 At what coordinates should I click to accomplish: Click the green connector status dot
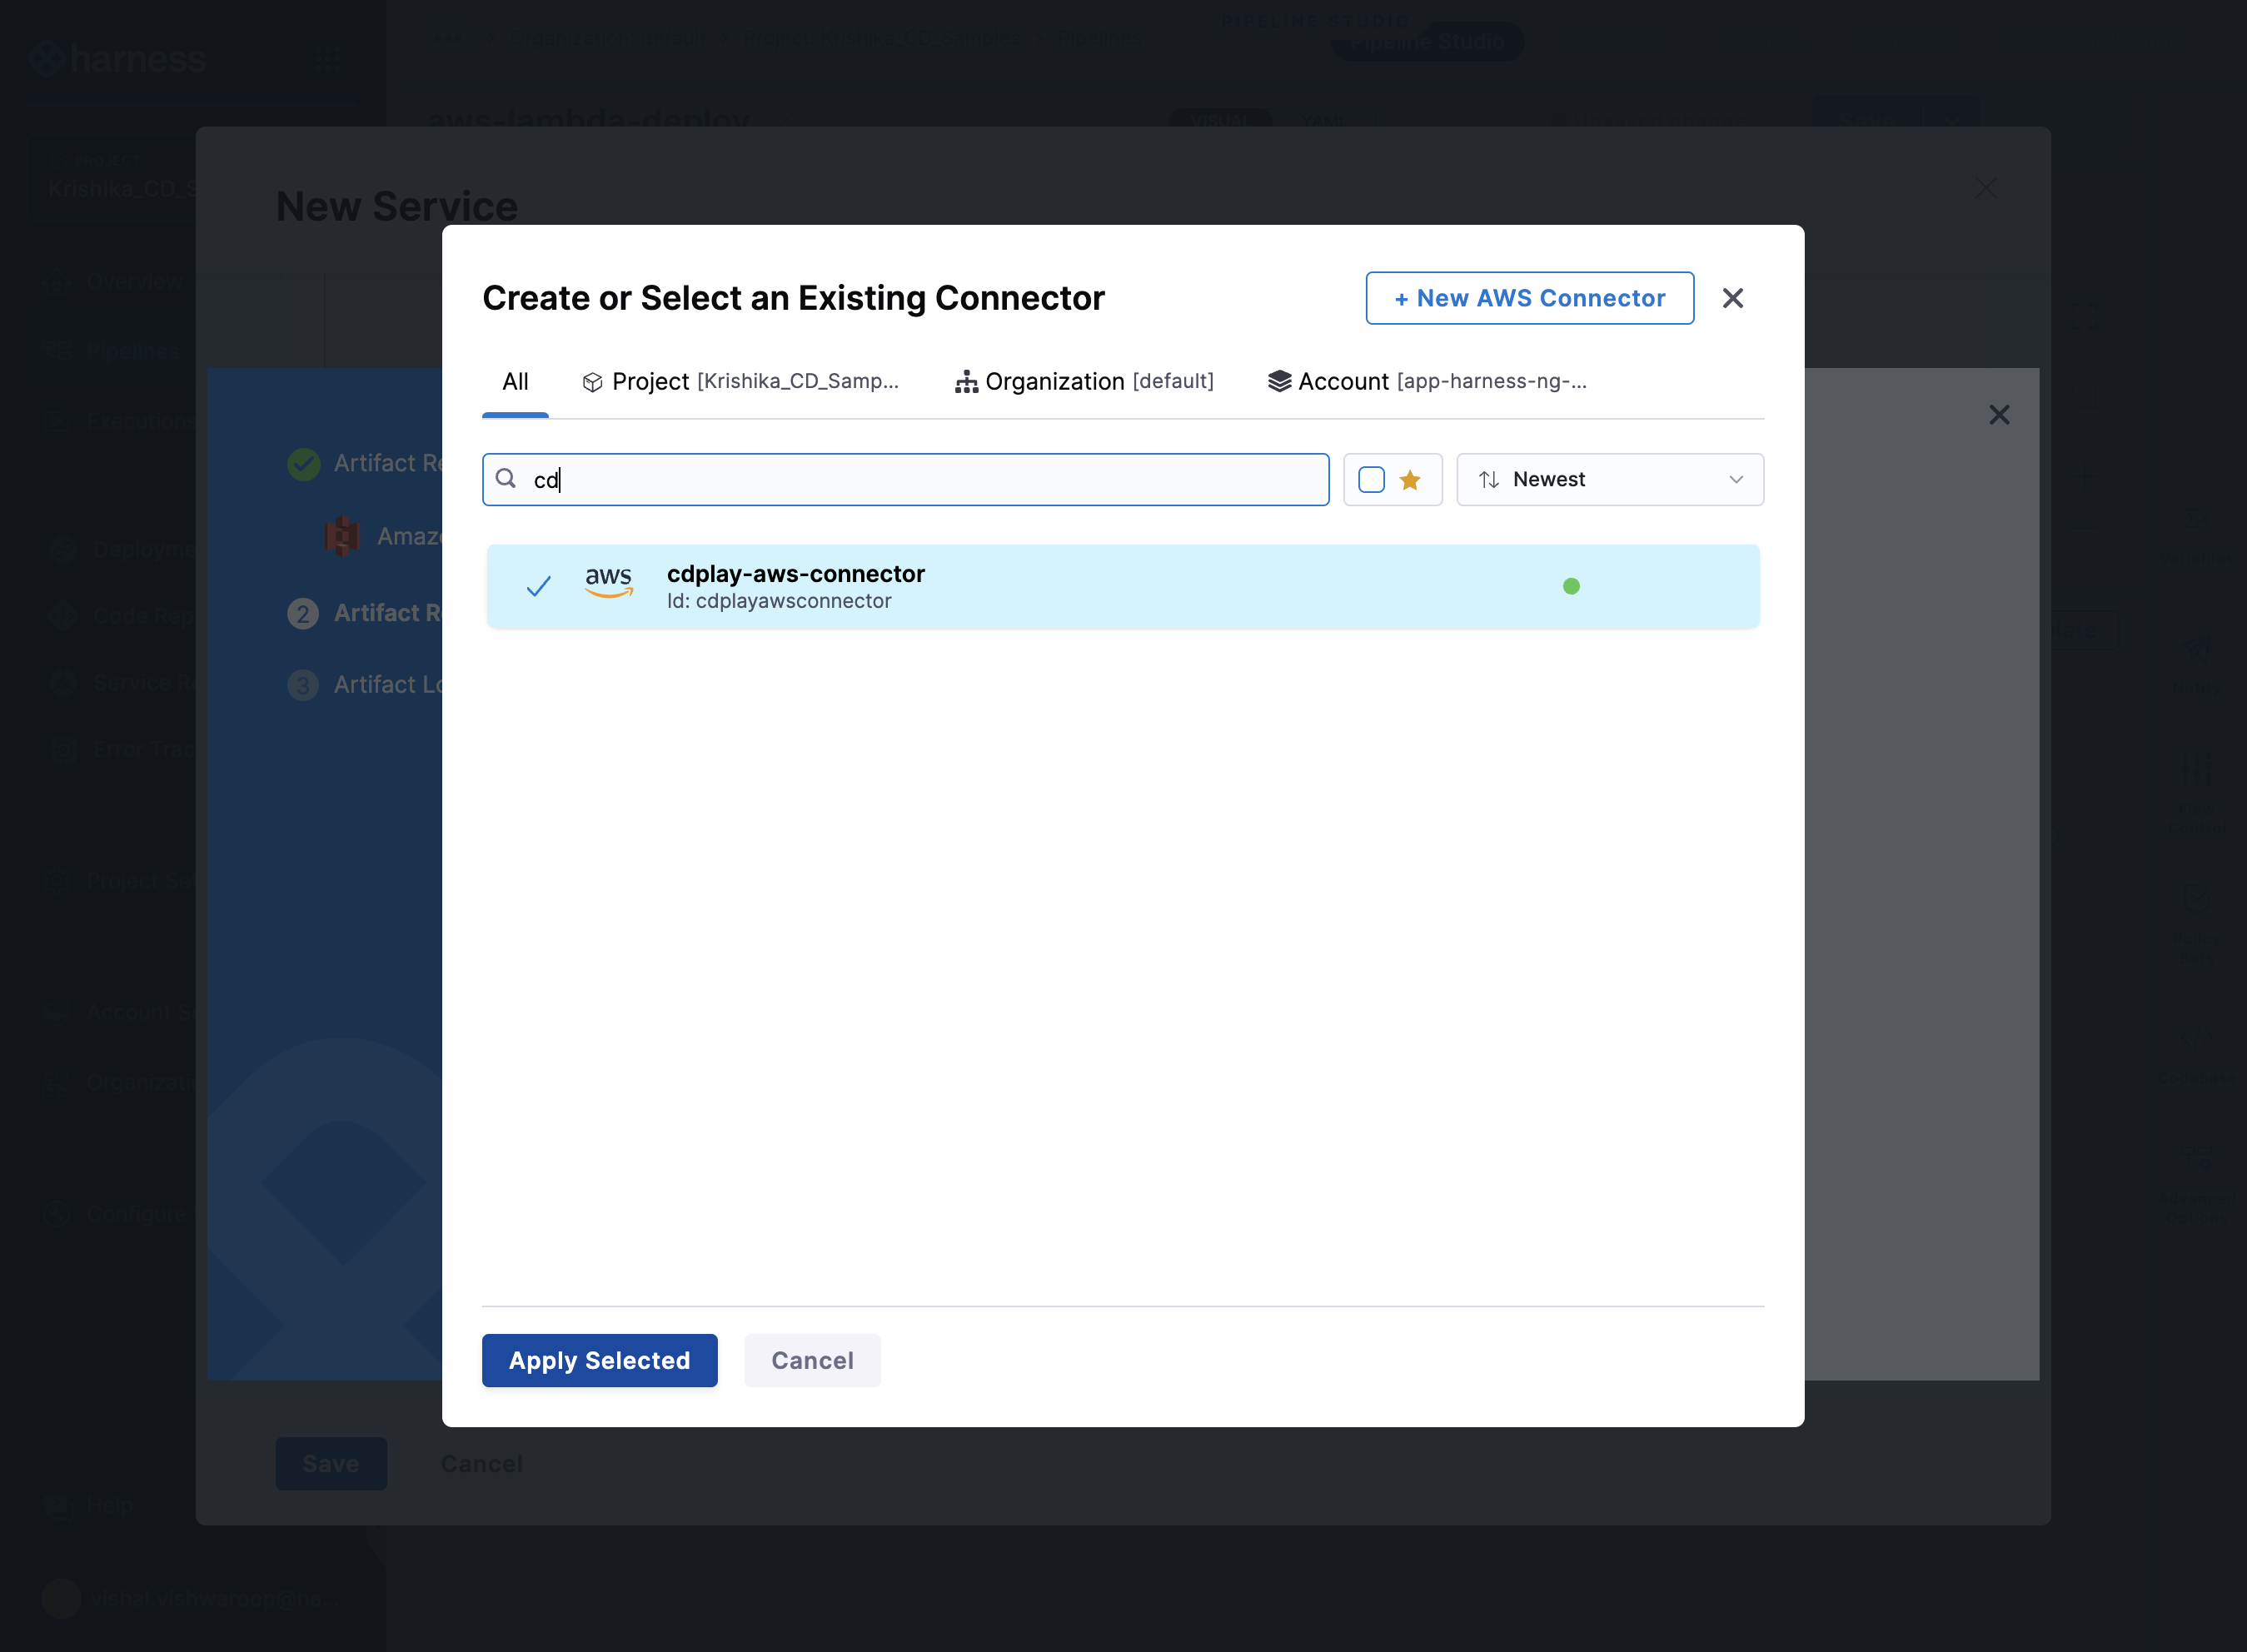[1571, 587]
